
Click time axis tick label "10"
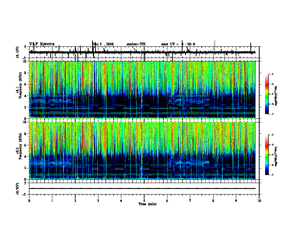tap(259, 201)
